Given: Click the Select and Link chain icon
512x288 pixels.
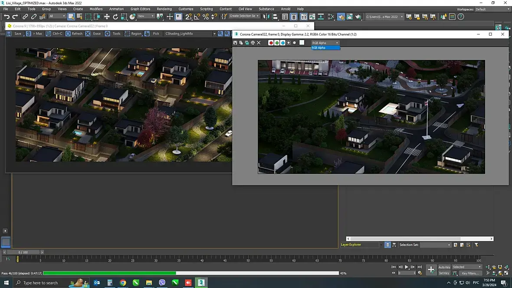Looking at the screenshot, I should coord(25,16).
